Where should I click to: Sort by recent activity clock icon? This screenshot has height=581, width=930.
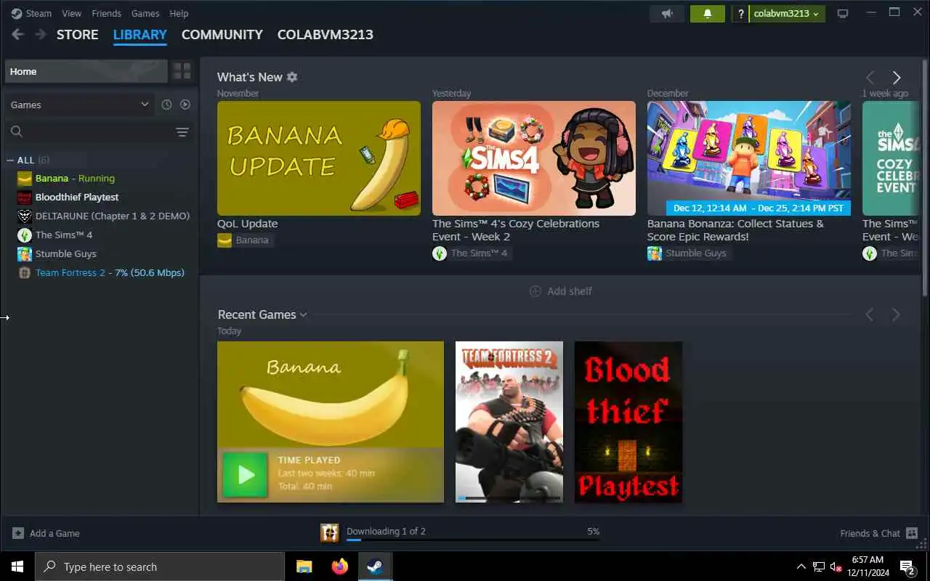point(166,105)
